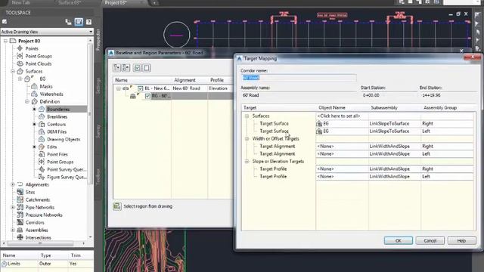Select <None> for right Target Alignment
Image resolution: width=484 pixels, height=272 pixels.
[x=342, y=146]
